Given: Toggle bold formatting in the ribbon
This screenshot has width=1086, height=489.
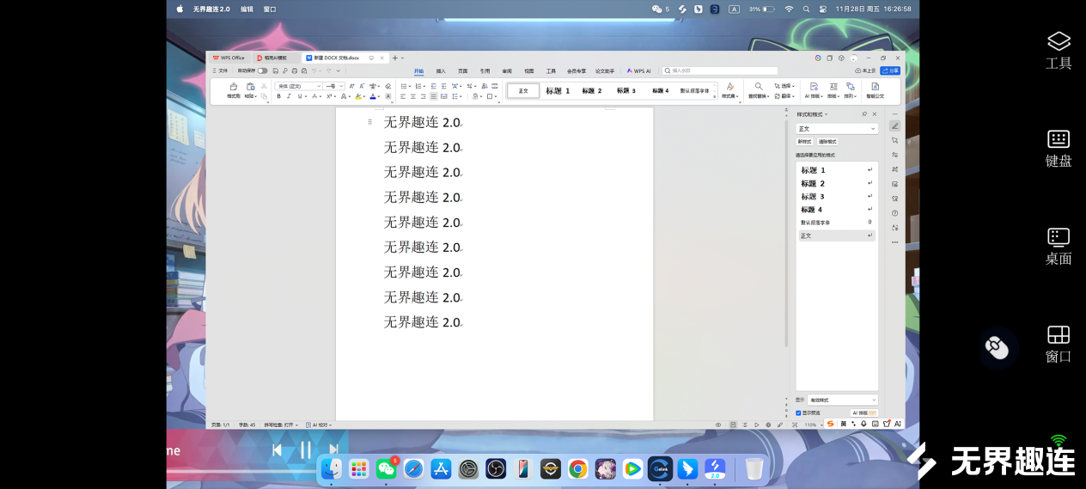Looking at the screenshot, I should click(x=278, y=96).
